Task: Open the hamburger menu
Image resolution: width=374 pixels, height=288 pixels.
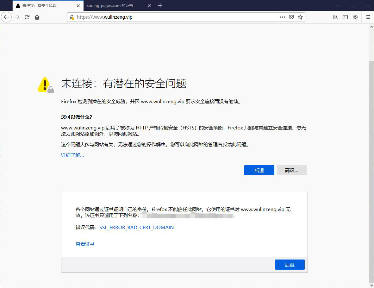Action: (x=368, y=17)
